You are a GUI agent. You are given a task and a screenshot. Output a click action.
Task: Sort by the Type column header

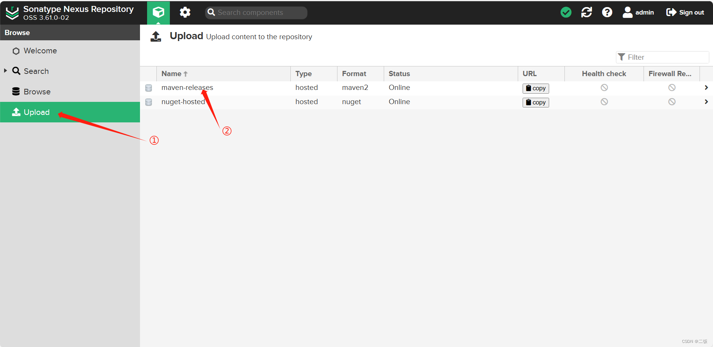314,74
